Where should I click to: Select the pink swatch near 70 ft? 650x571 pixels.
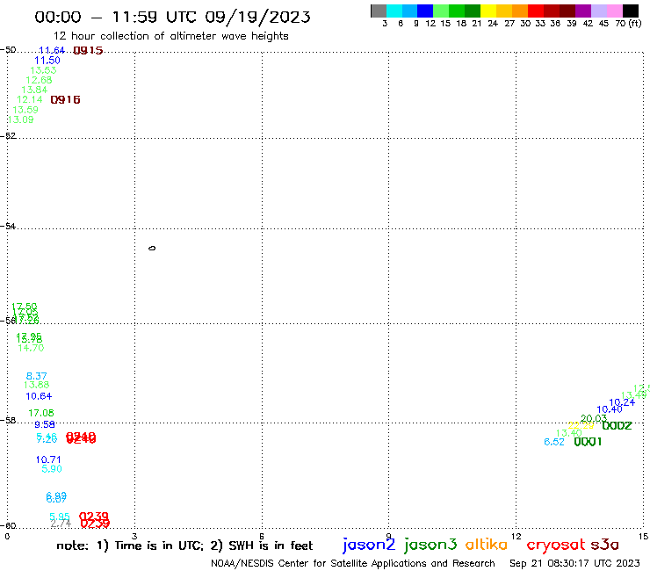coord(614,11)
